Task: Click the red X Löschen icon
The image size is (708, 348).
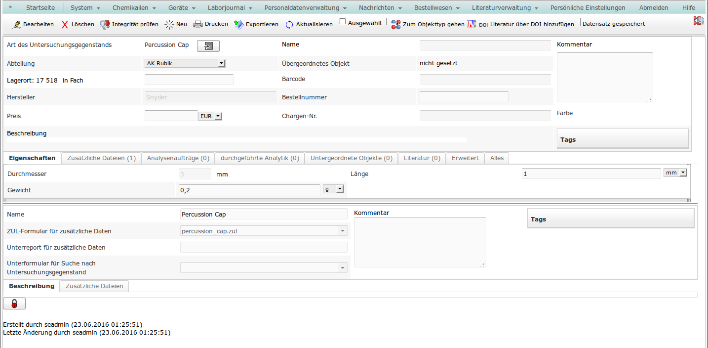Action: pyautogui.click(x=65, y=24)
